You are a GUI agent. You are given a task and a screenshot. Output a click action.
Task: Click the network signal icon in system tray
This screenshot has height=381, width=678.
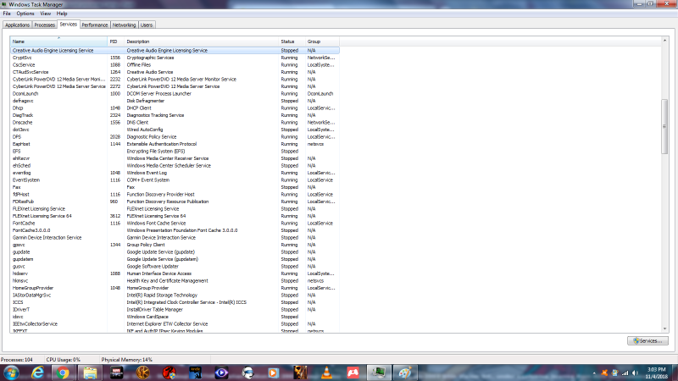[x=625, y=373]
